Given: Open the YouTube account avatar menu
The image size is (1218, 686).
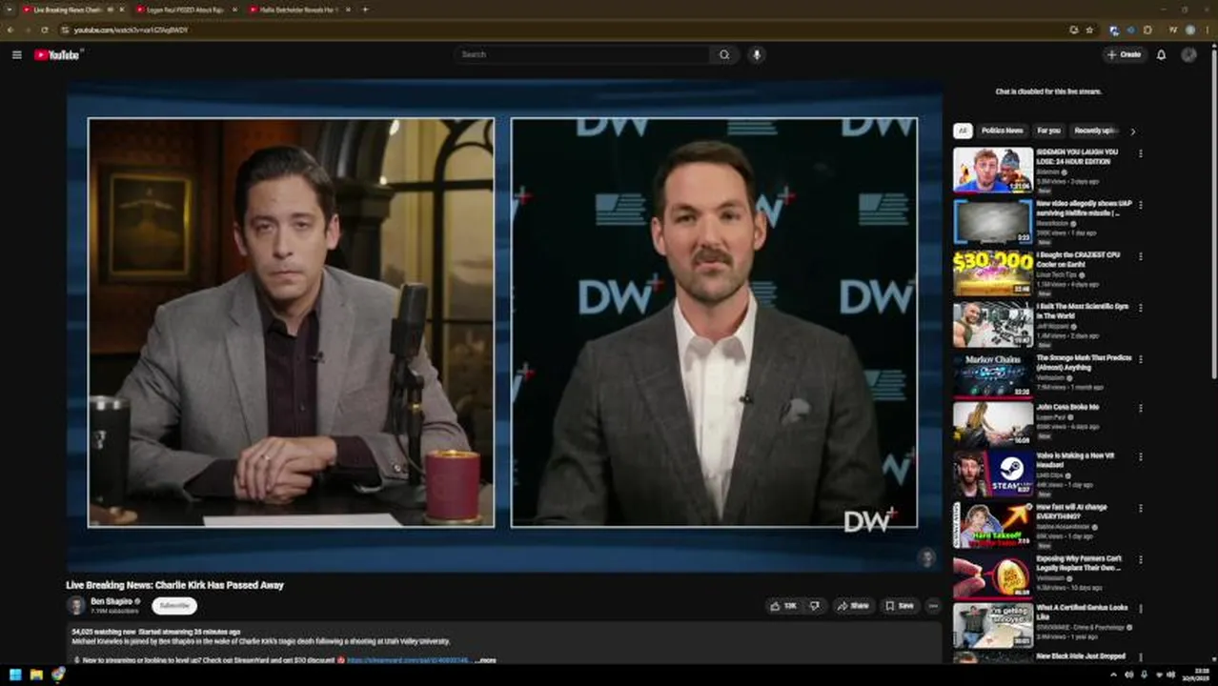Looking at the screenshot, I should (1188, 54).
